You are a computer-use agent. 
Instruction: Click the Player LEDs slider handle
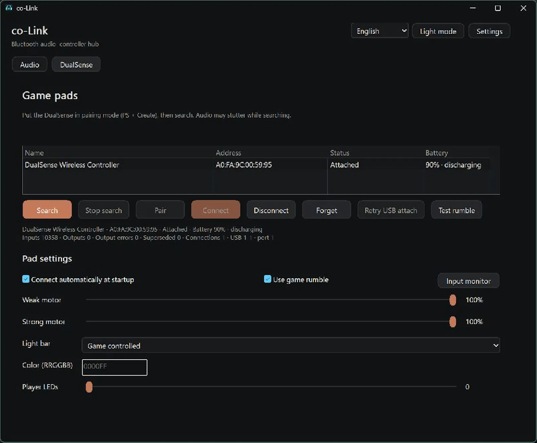89,387
